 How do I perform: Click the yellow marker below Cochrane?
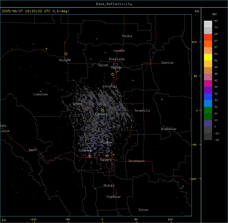click(x=90, y=156)
